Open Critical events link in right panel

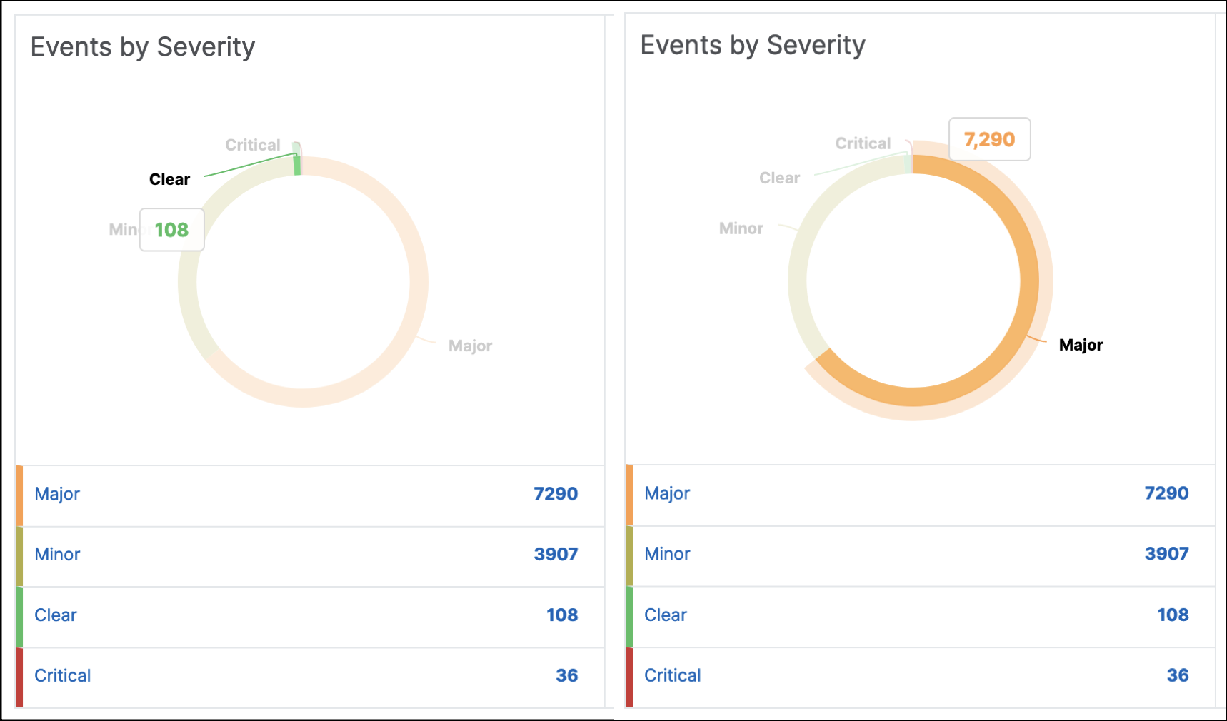tap(673, 676)
